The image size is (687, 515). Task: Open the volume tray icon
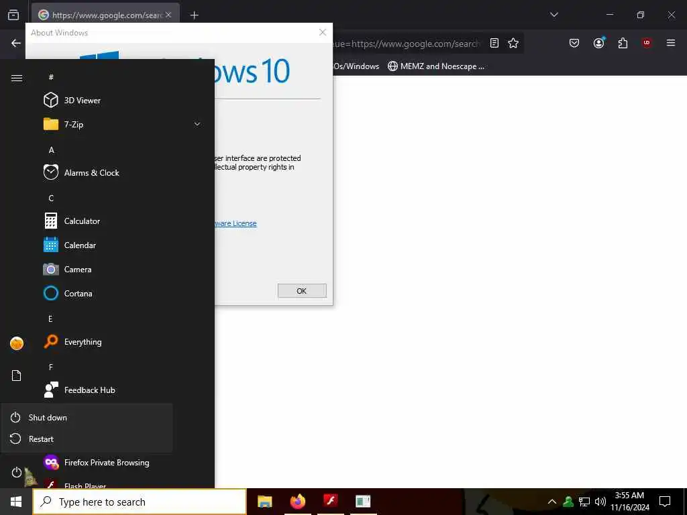(x=600, y=502)
